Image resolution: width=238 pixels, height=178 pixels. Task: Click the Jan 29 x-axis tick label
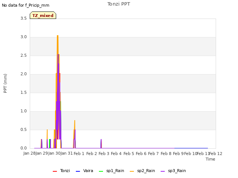(x=42, y=154)
